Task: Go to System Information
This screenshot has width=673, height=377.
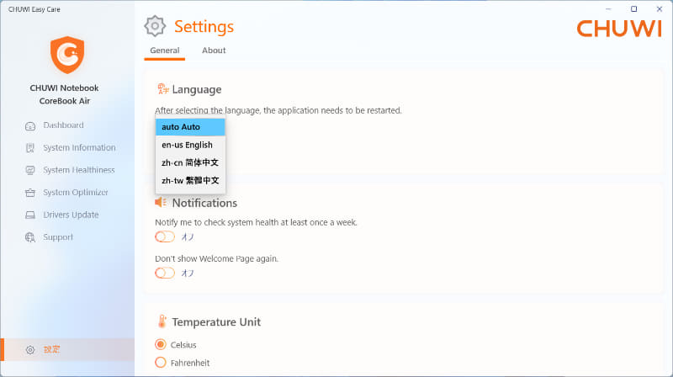Action: pos(79,148)
